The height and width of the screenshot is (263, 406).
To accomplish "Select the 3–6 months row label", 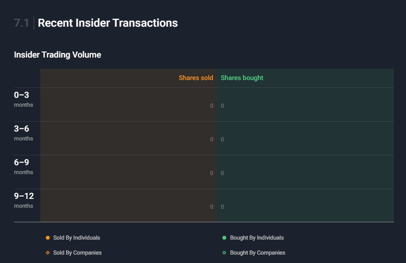I will (x=23, y=133).
